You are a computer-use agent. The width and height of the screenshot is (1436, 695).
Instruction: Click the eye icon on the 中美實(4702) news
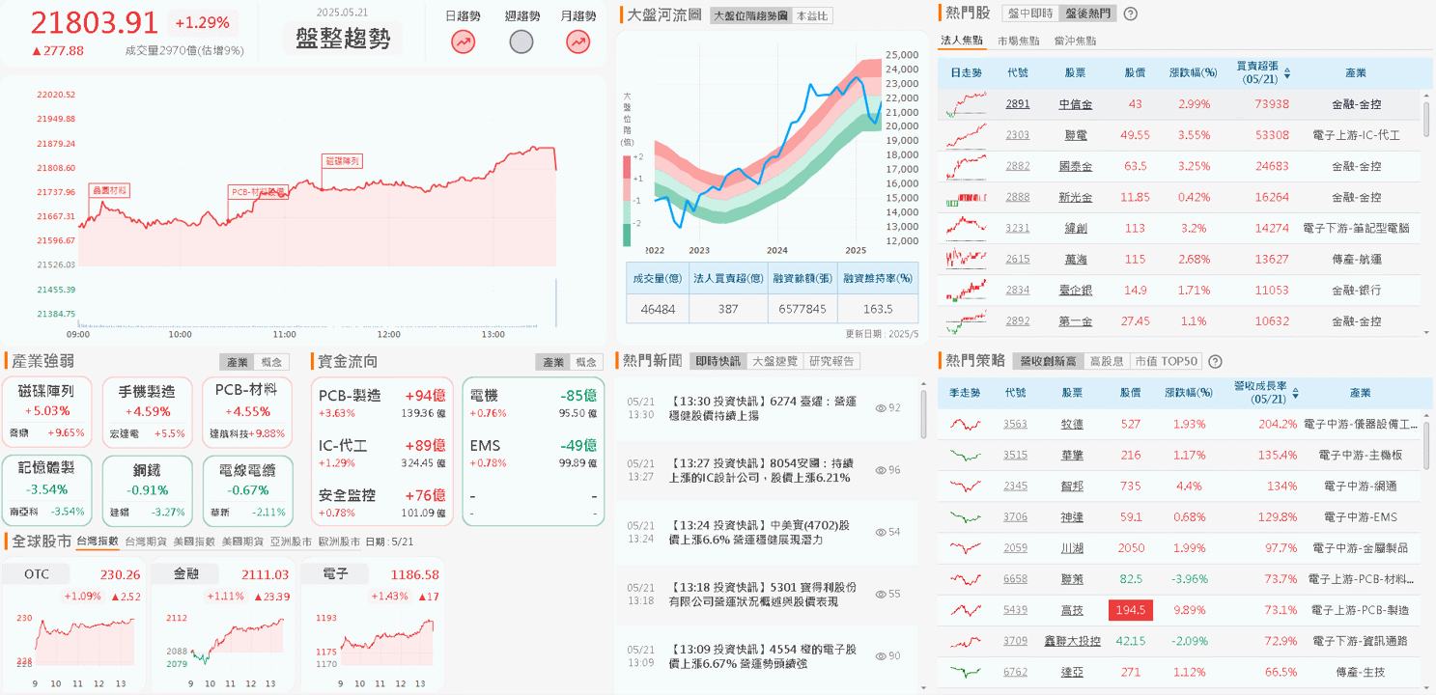(880, 532)
